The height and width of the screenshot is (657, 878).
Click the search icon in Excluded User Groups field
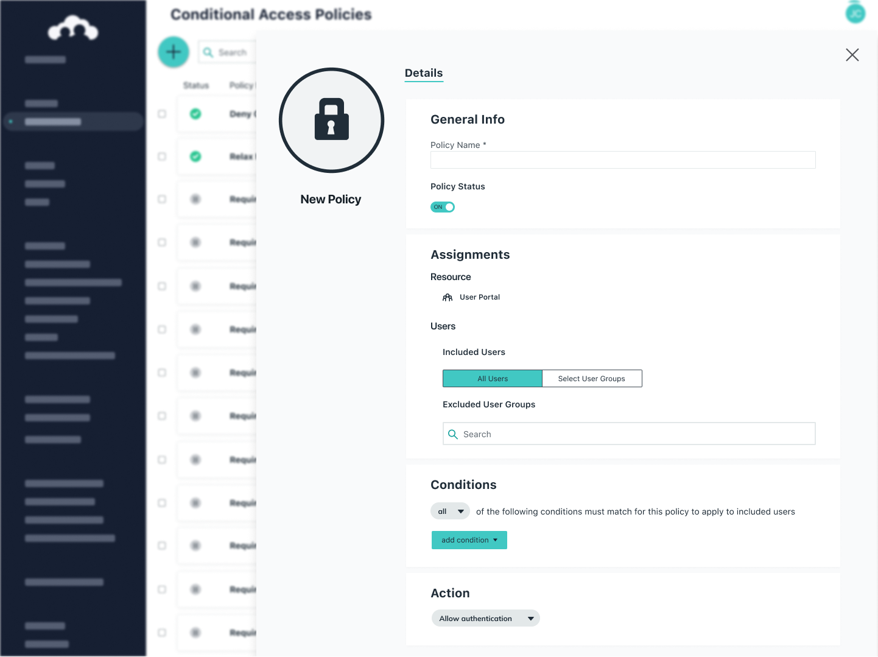coord(453,434)
